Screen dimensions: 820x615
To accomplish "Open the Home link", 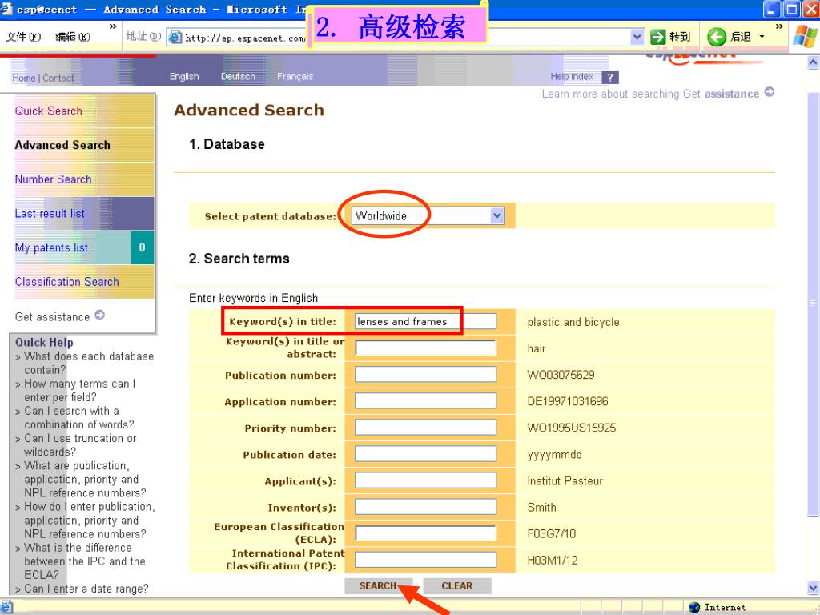I will 23,78.
